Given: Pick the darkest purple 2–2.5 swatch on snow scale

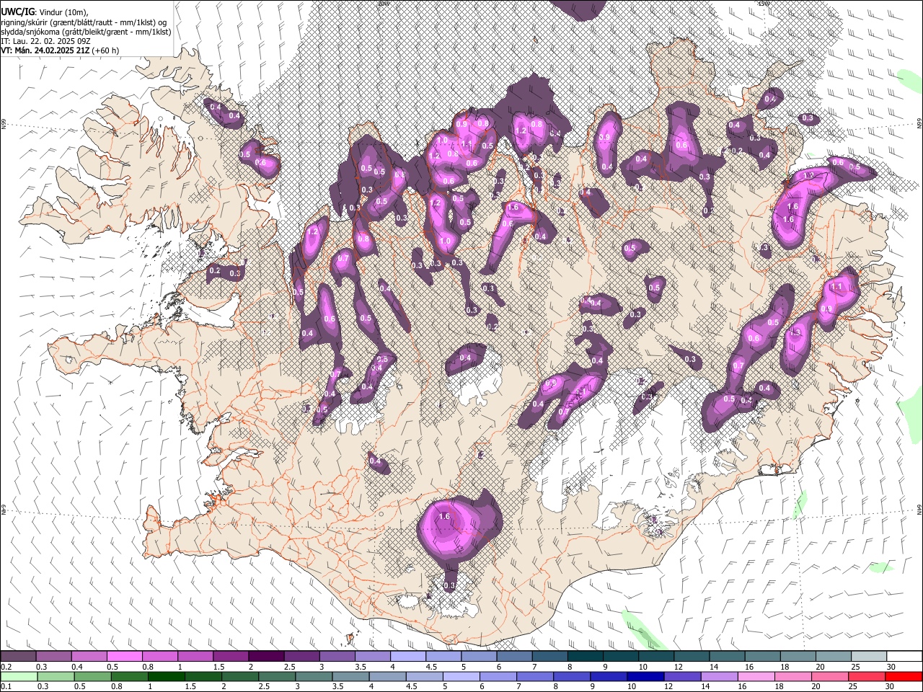Looking at the screenshot, I should click(266, 657).
